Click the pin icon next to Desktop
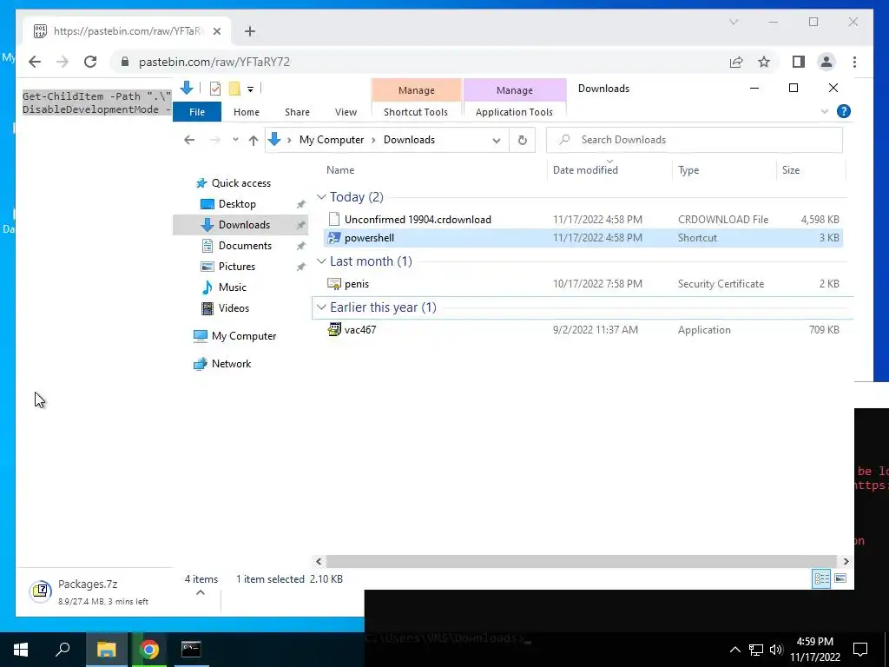 300,205
